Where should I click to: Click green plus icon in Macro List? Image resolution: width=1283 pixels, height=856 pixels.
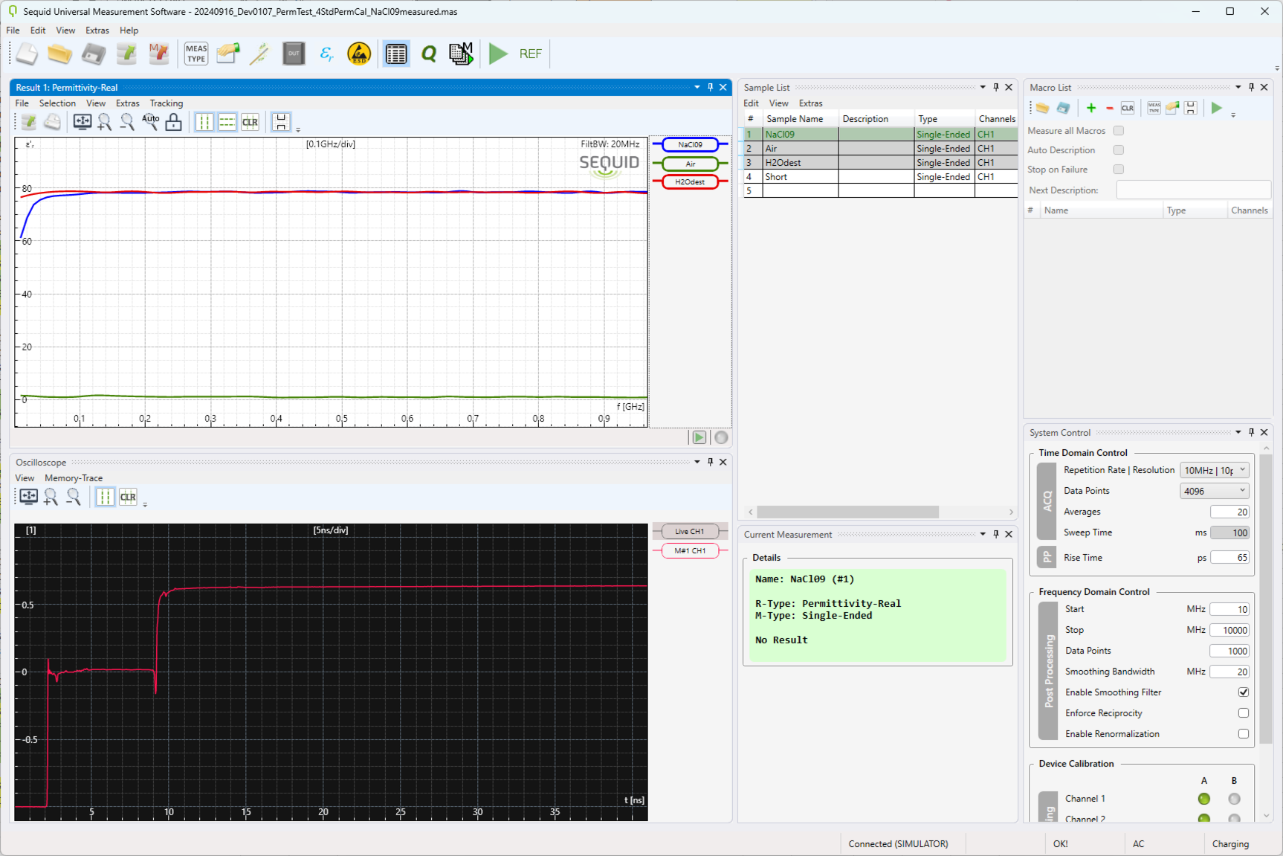click(1090, 109)
